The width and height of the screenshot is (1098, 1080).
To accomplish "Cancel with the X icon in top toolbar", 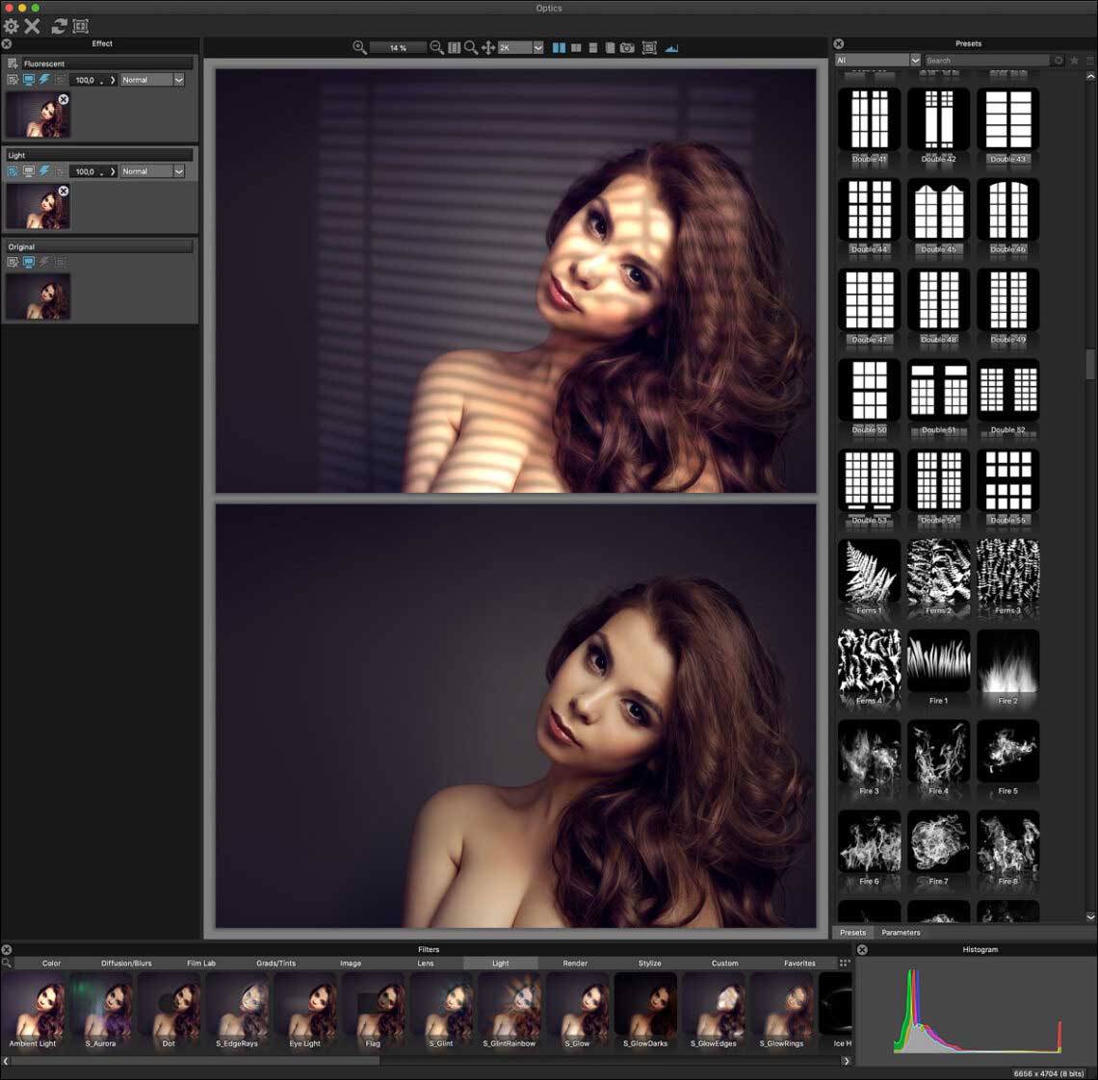I will 33,26.
